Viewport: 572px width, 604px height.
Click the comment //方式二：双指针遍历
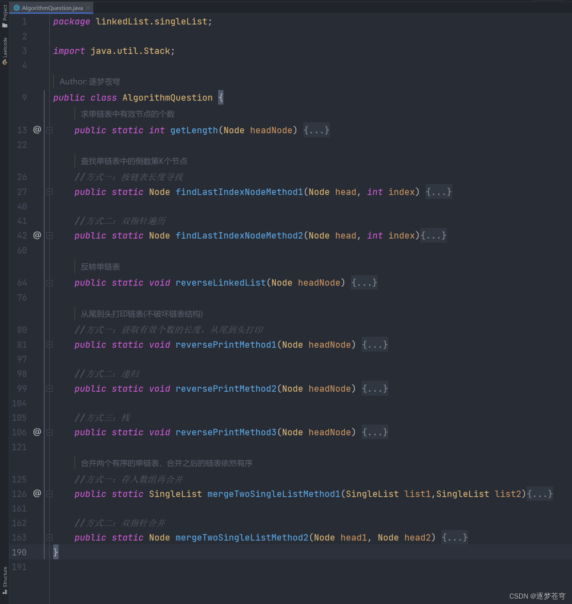(120, 221)
